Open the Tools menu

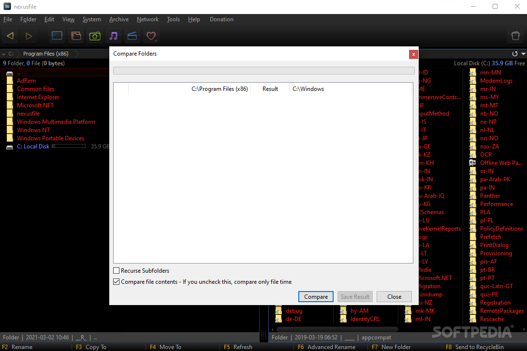click(173, 19)
